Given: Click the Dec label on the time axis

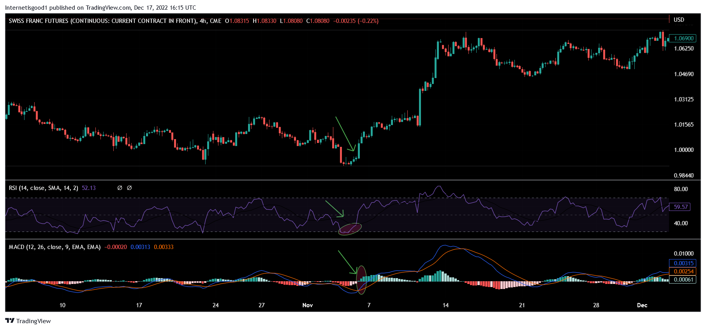Looking at the screenshot, I should 642,305.
